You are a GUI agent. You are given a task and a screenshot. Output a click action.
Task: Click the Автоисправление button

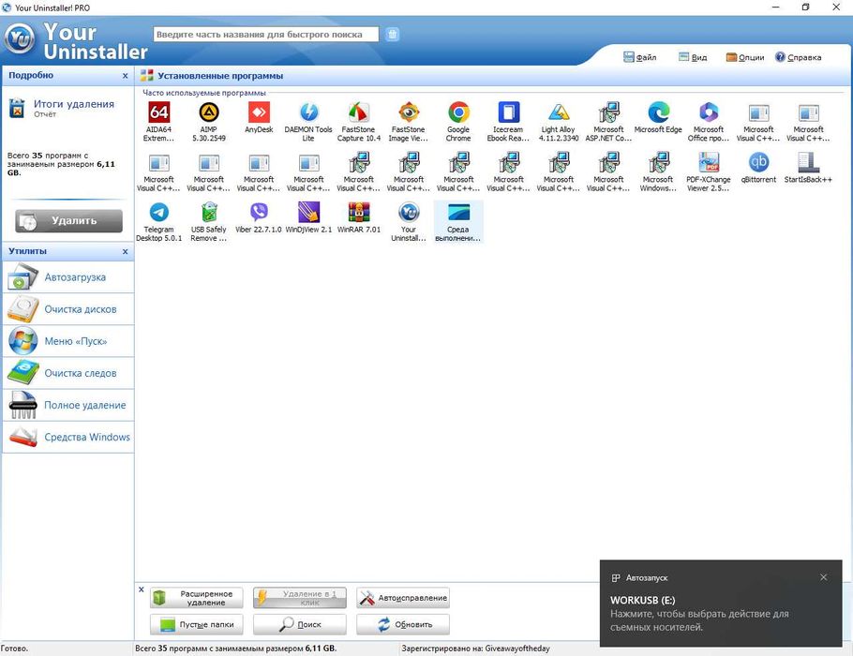click(x=403, y=598)
